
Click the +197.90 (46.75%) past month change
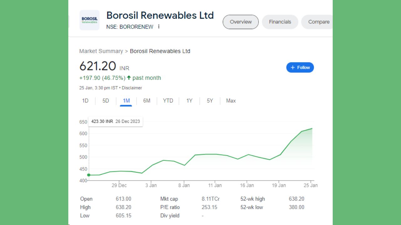pyautogui.click(x=120, y=78)
